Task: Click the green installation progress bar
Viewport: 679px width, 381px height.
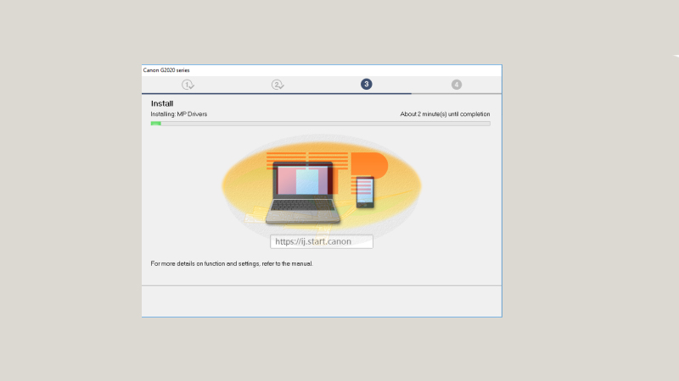Action: [321, 124]
